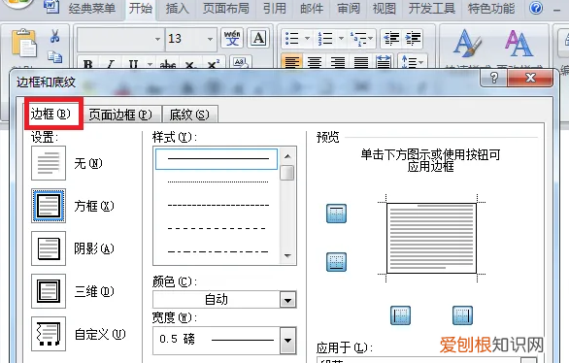Click the center alignment icon

tap(315, 62)
